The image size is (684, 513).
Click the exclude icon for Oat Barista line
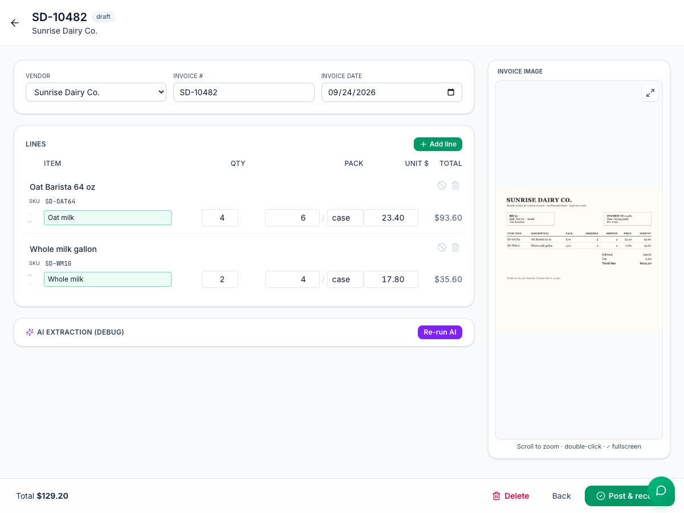(x=442, y=185)
